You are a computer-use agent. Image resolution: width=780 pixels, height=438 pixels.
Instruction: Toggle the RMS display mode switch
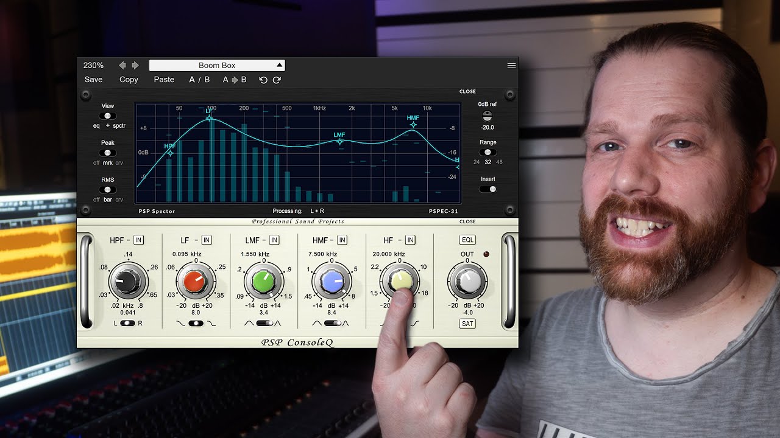[x=108, y=190]
